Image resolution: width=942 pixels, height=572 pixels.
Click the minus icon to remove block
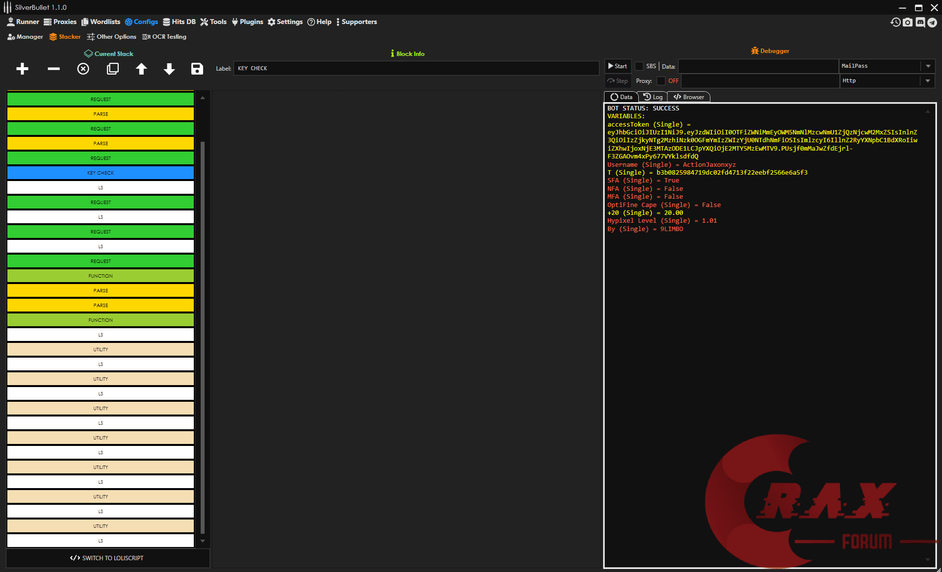(53, 69)
